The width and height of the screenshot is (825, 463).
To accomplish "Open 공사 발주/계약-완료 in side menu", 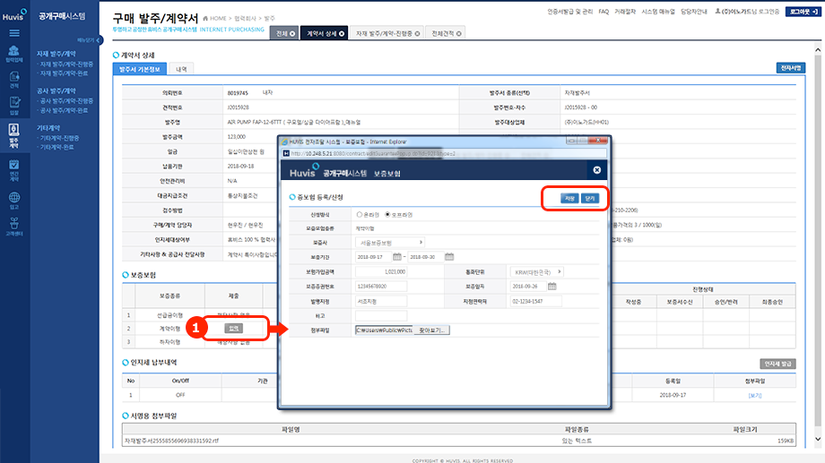I will pos(64,111).
